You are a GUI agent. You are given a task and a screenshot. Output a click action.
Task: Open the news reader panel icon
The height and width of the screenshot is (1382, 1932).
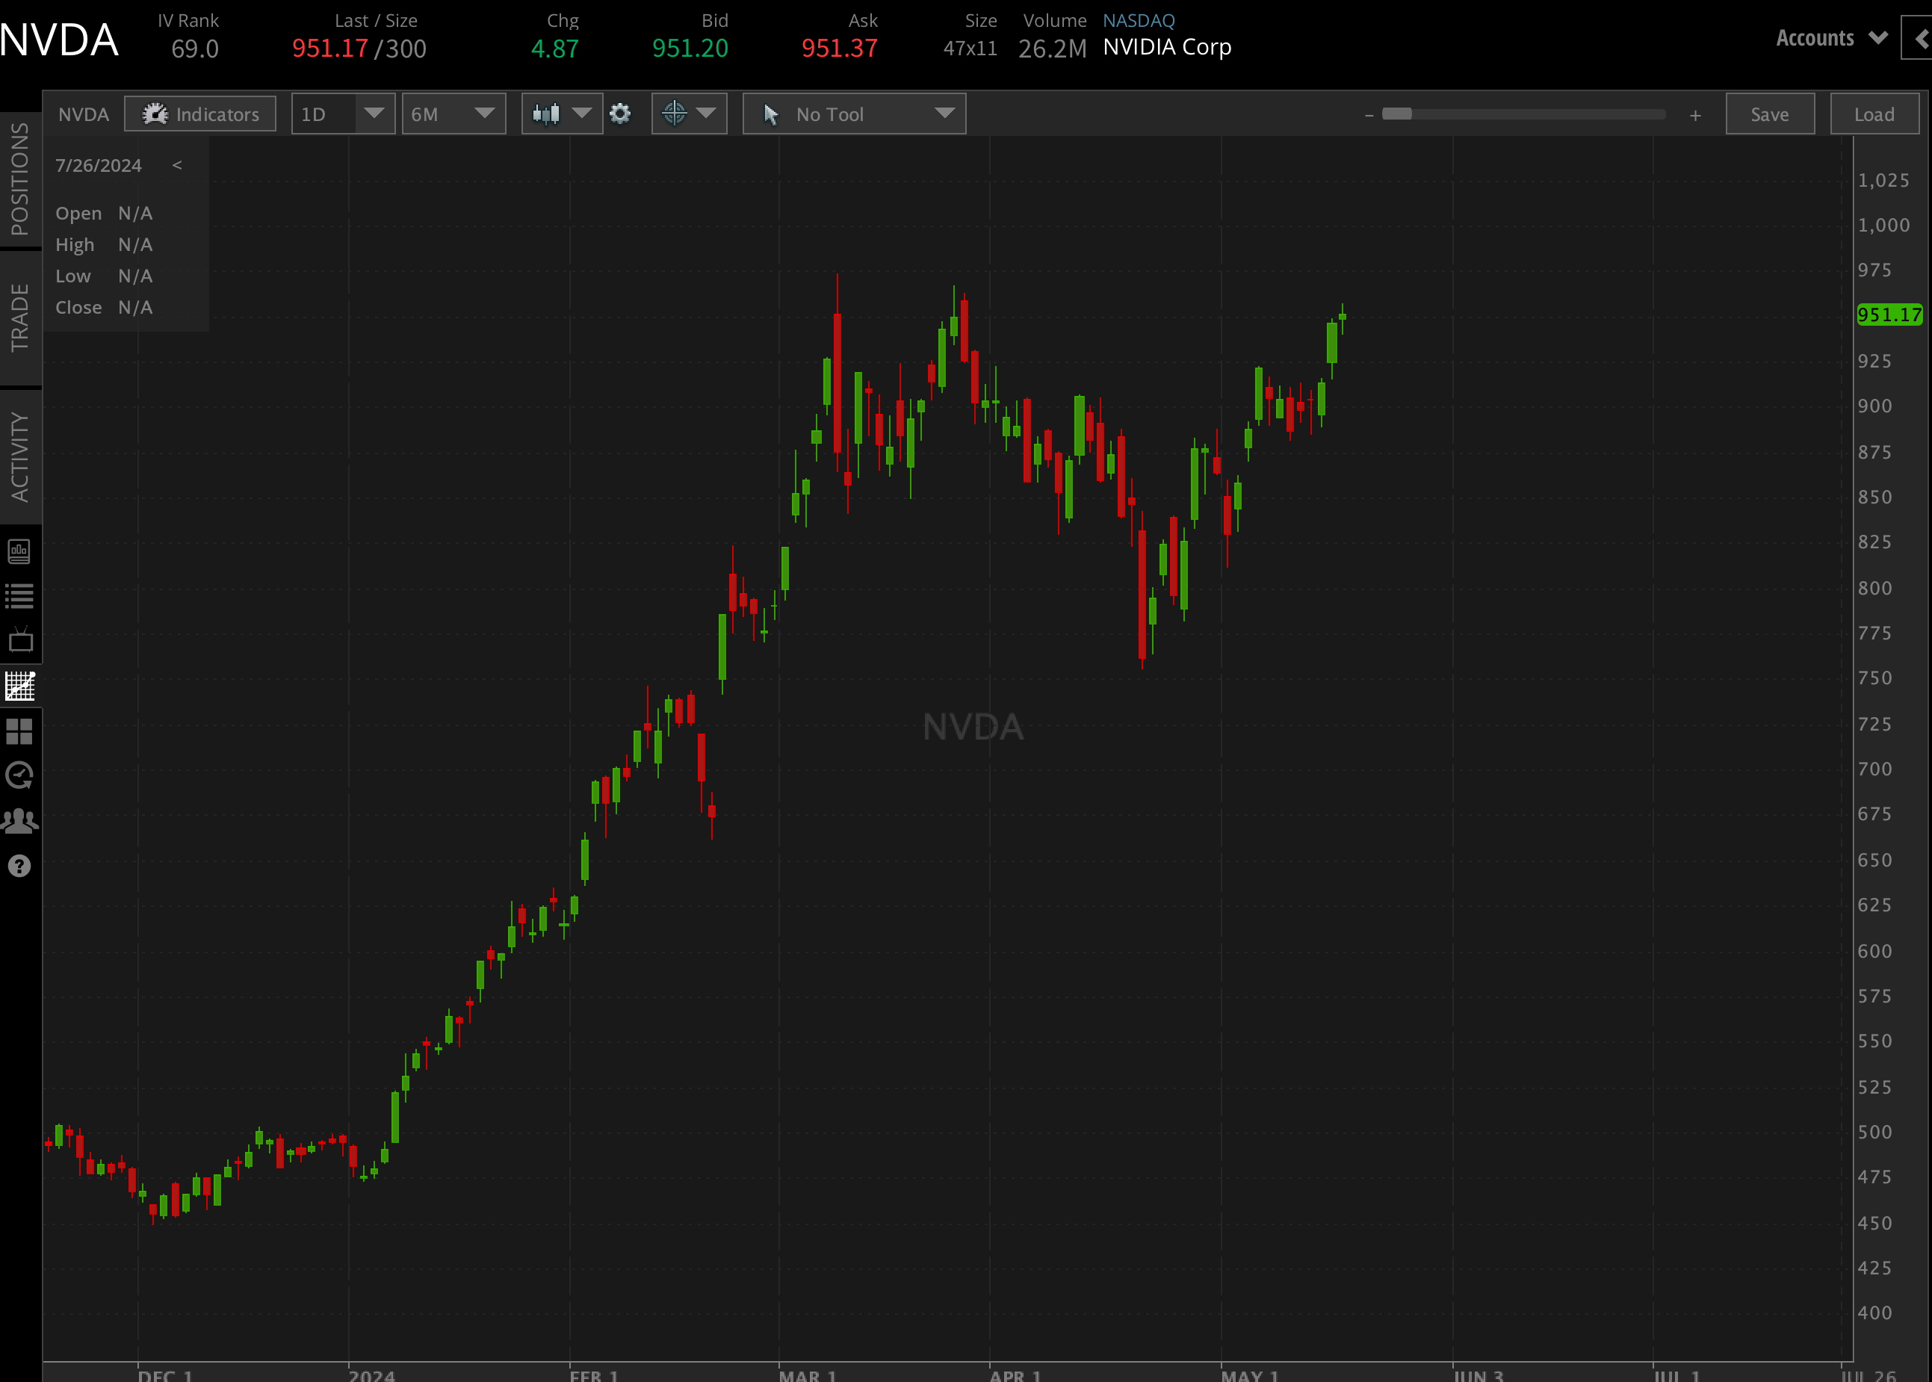pos(19,551)
